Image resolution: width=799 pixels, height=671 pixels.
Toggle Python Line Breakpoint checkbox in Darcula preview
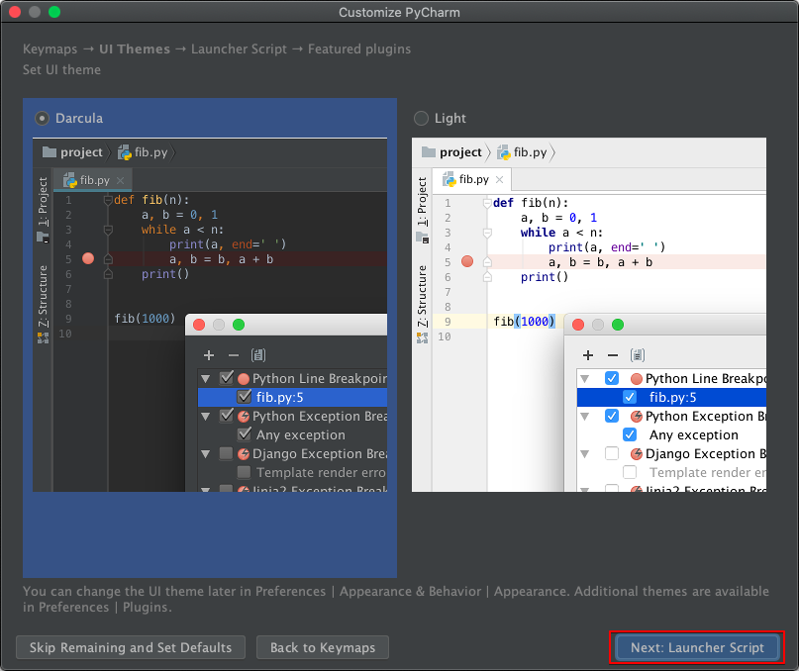227,378
